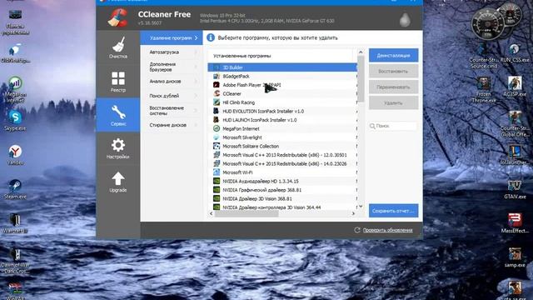
Task: Select 8GadgetPack in program list
Action: click(282, 76)
